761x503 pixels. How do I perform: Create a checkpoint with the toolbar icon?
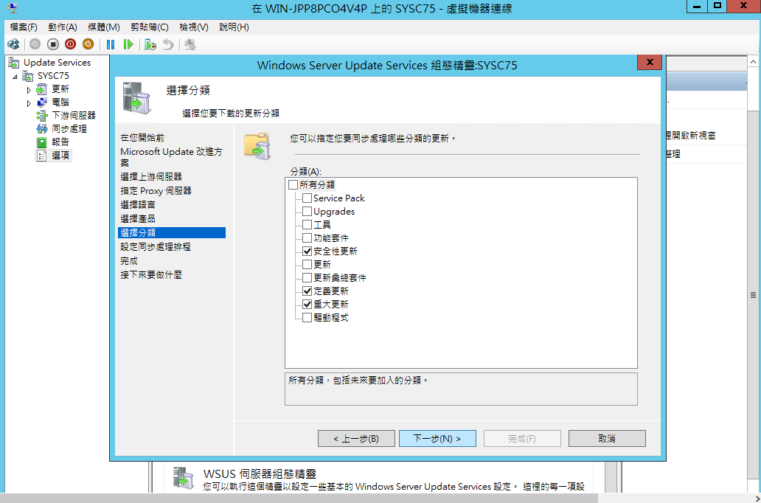150,45
